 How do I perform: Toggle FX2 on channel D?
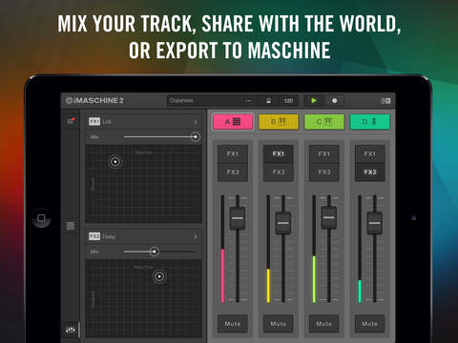click(370, 172)
